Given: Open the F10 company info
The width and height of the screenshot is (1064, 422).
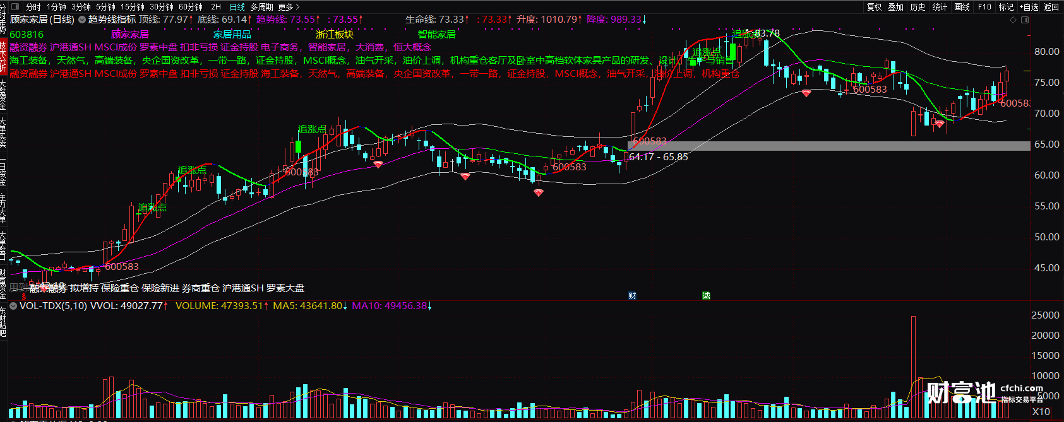Looking at the screenshot, I should [x=984, y=7].
